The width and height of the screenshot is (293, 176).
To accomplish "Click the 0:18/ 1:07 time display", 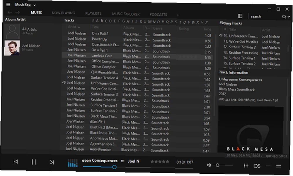I will (x=185, y=162).
